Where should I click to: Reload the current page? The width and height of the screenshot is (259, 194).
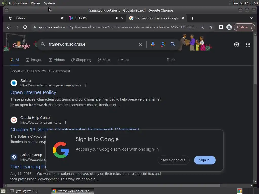tap(25, 27)
